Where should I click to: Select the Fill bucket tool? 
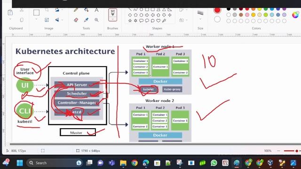(x=86, y=10)
